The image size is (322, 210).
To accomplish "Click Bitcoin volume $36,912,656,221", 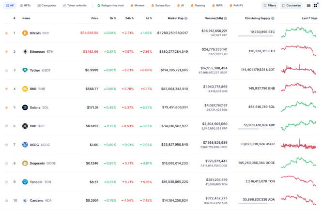I will pos(215,31).
